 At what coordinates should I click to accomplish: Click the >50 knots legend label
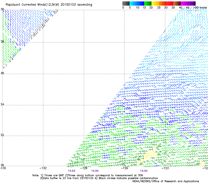tap(200, 8)
